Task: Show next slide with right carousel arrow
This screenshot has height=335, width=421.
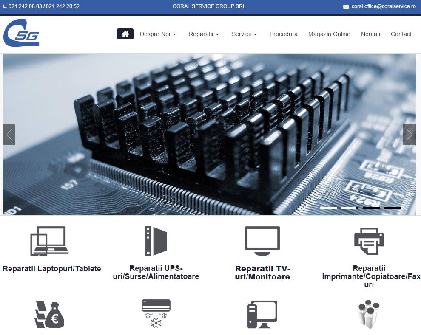Action: 409,135
